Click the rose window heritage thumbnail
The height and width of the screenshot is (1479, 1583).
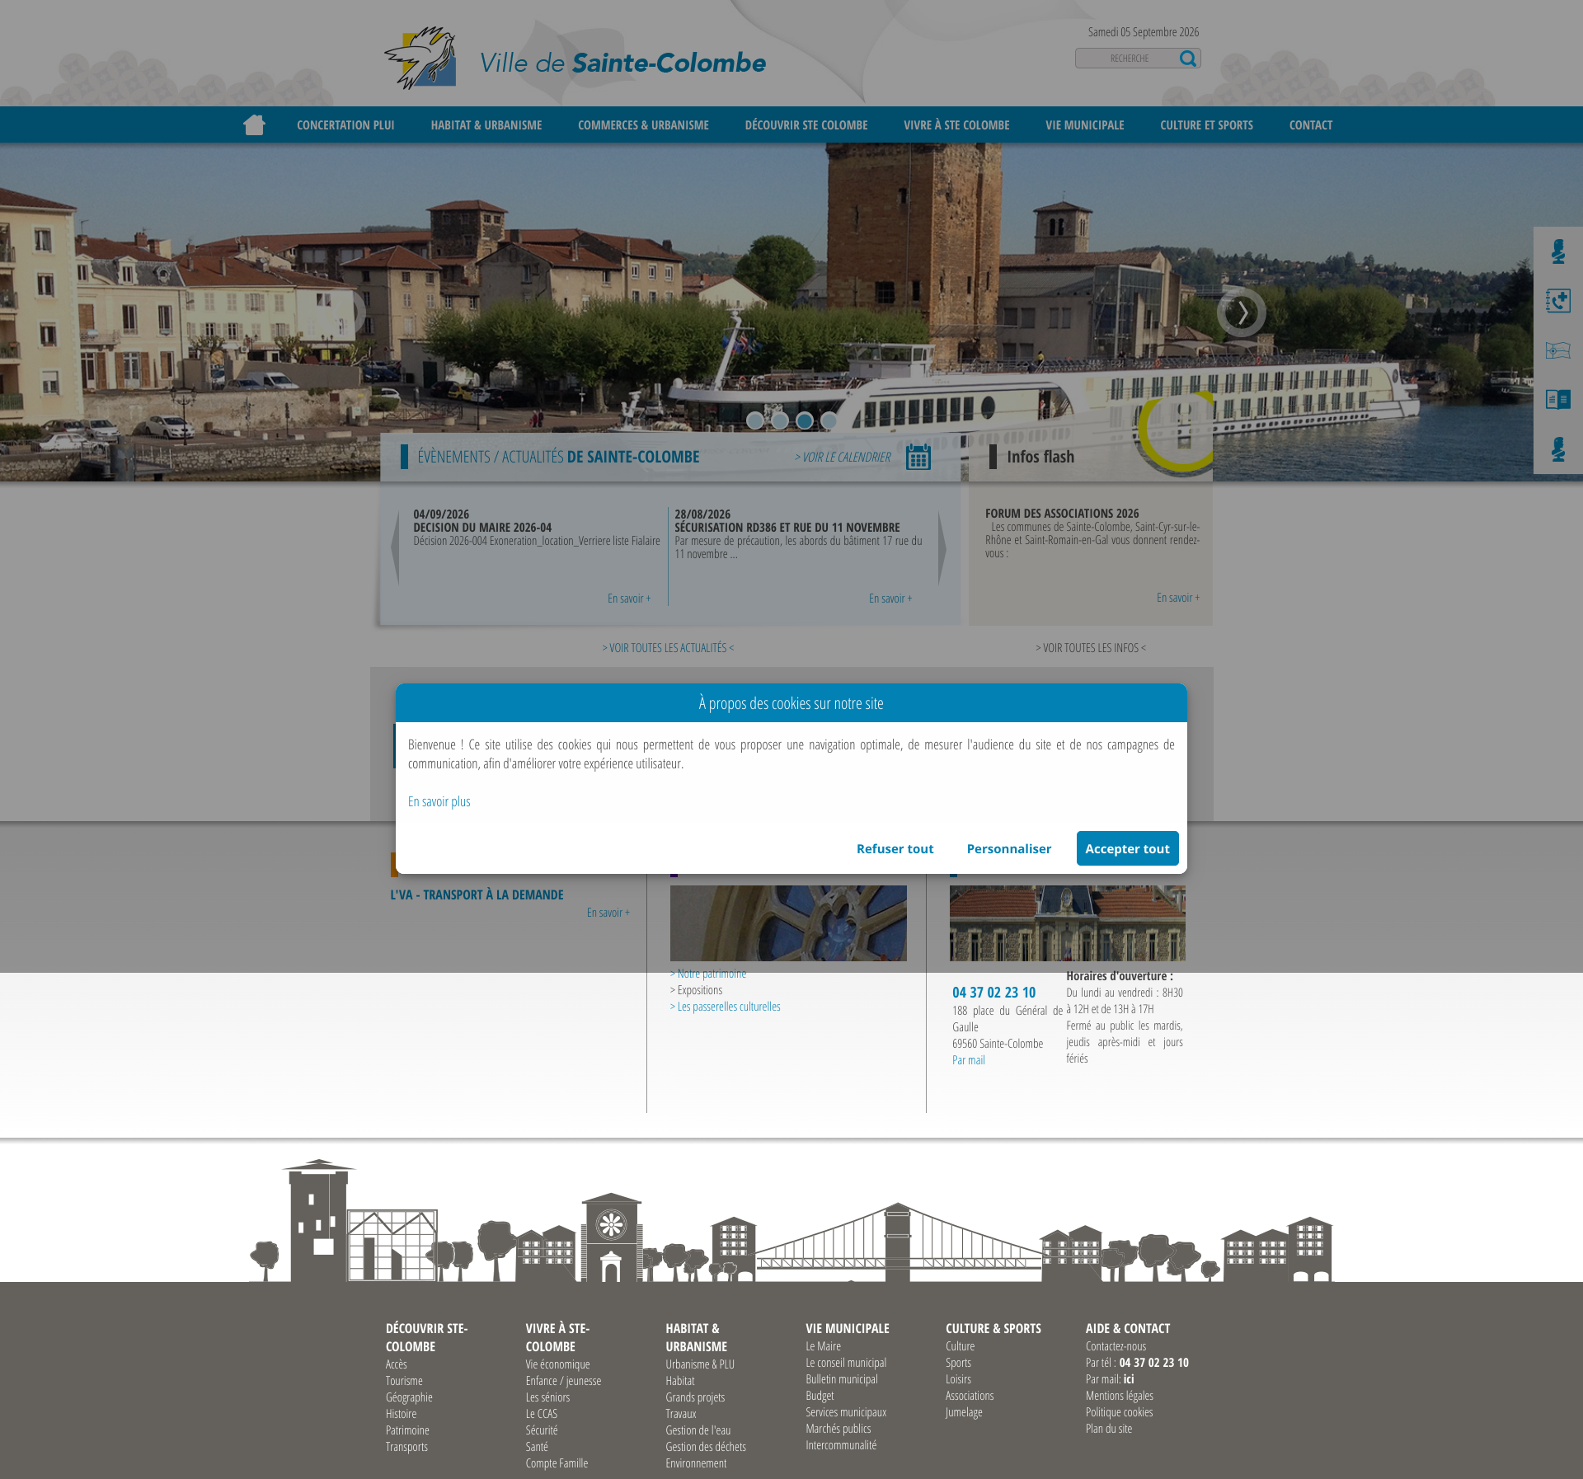point(788,923)
